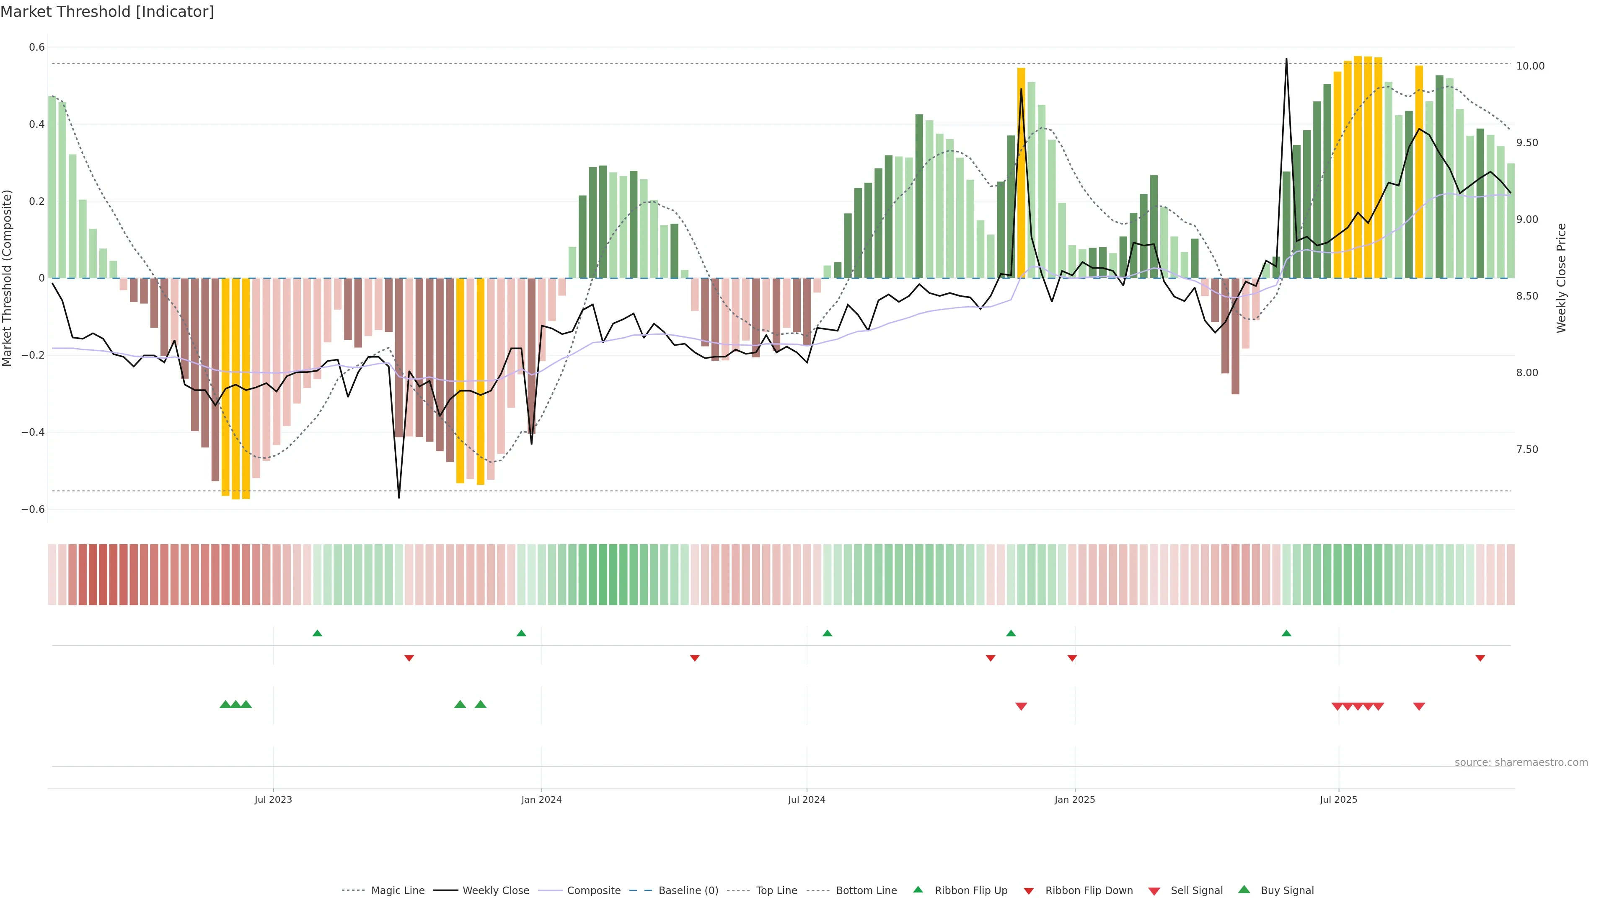Click the Baseline (0) legend item
The width and height of the screenshot is (1609, 905).
tap(688, 891)
